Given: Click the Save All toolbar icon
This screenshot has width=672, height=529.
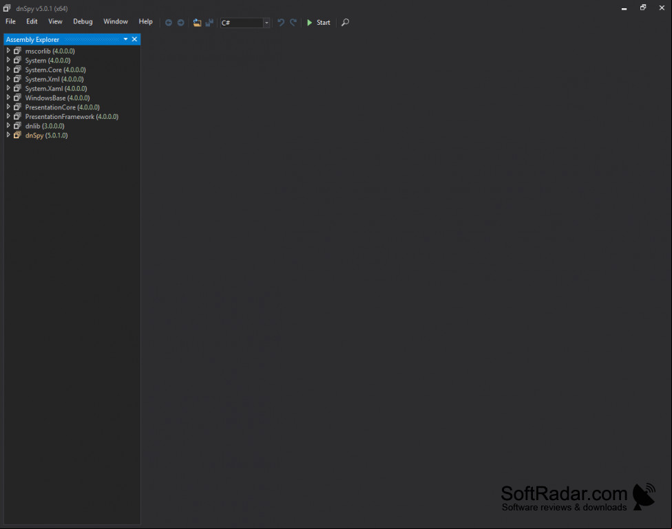Looking at the screenshot, I should [x=209, y=23].
